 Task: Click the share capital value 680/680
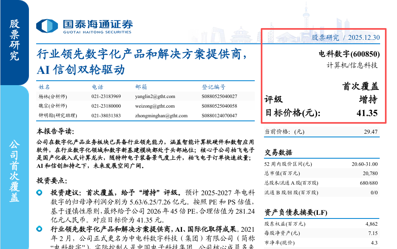[x=368, y=183]
